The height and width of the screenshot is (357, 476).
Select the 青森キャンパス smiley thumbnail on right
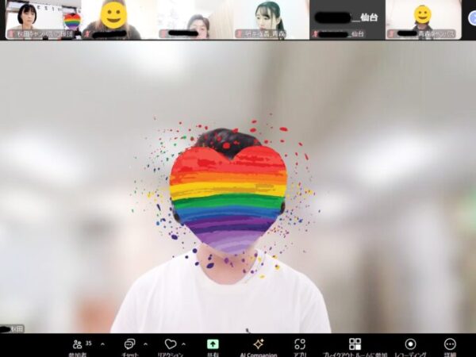pos(423,19)
